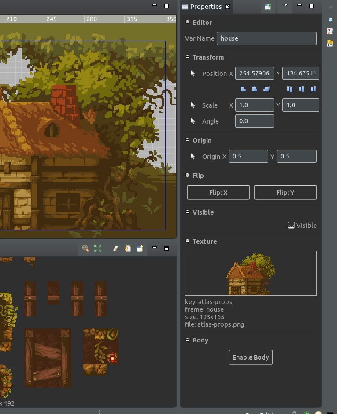Select the Properties tab
Screen dimensions: 337x414
click(x=205, y=7)
